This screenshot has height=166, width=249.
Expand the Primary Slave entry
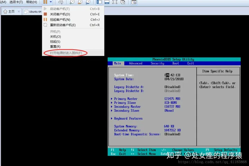[x=123, y=103]
